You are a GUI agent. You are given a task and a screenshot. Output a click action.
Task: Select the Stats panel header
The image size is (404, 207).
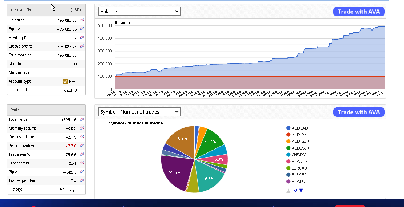tap(46, 110)
